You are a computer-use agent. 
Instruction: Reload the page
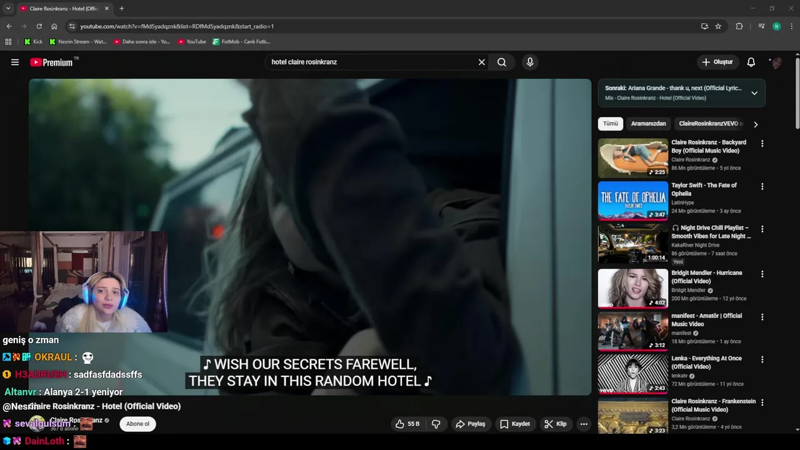39,26
